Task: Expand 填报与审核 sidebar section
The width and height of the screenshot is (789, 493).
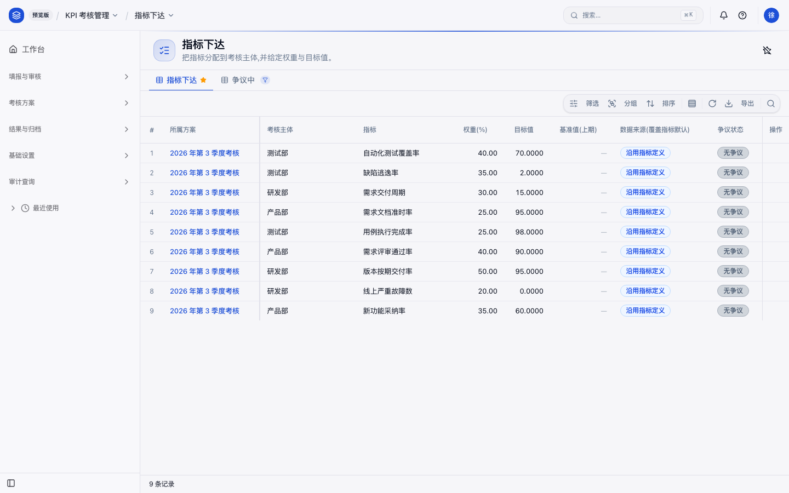Action: tap(70, 77)
